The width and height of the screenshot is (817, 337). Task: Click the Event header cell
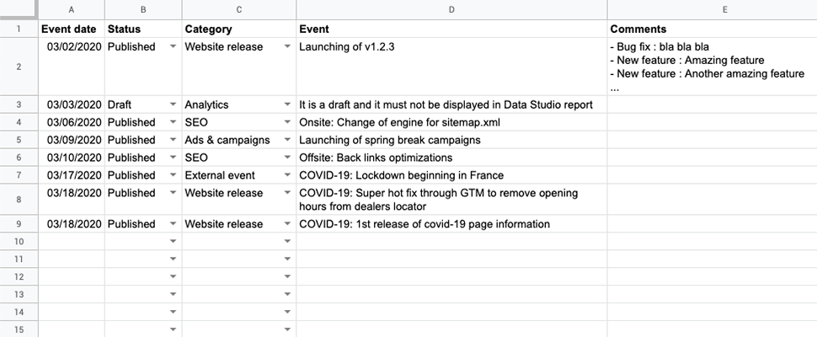tap(451, 29)
